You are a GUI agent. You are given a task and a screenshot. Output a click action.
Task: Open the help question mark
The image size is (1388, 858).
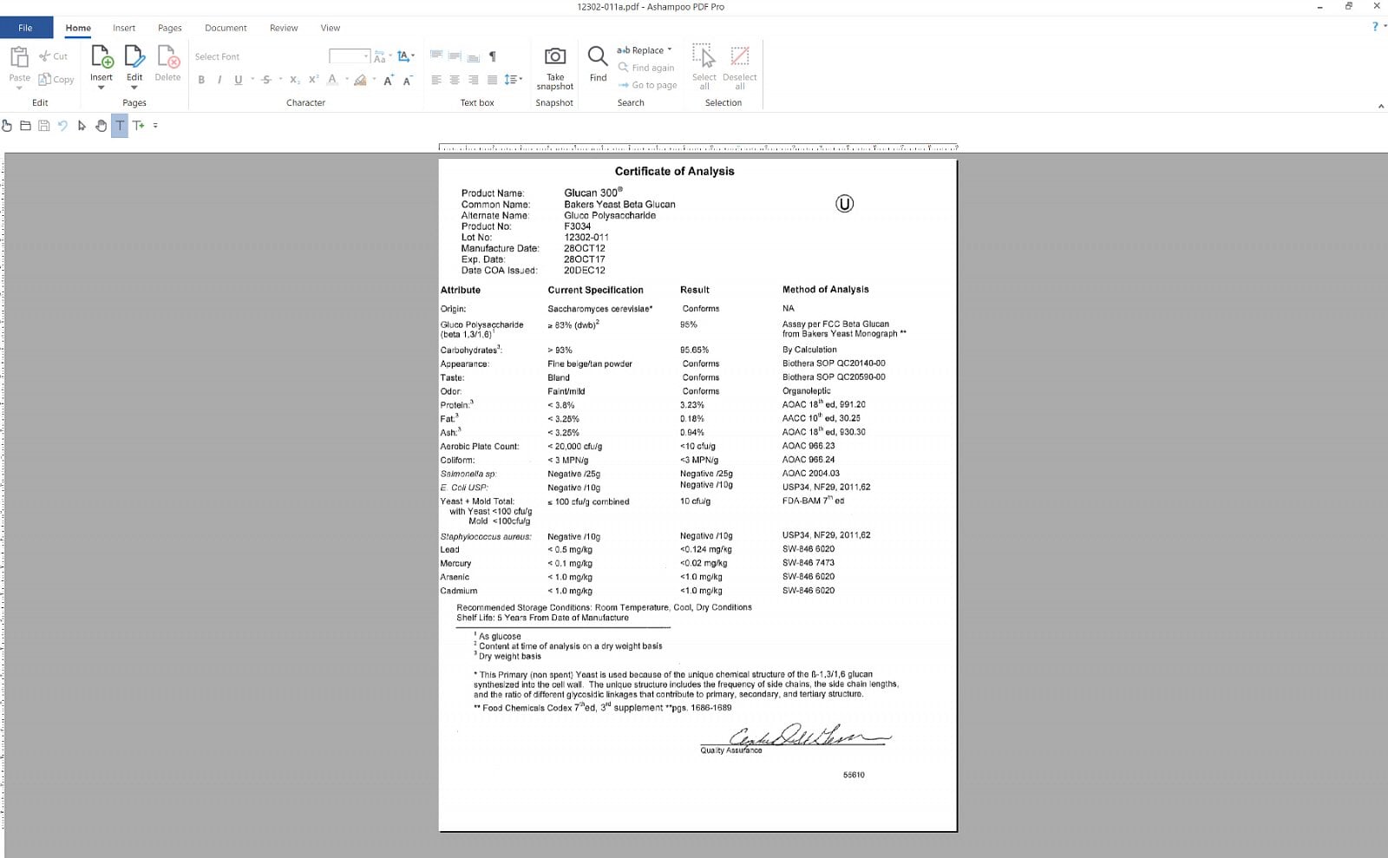pos(1375,27)
